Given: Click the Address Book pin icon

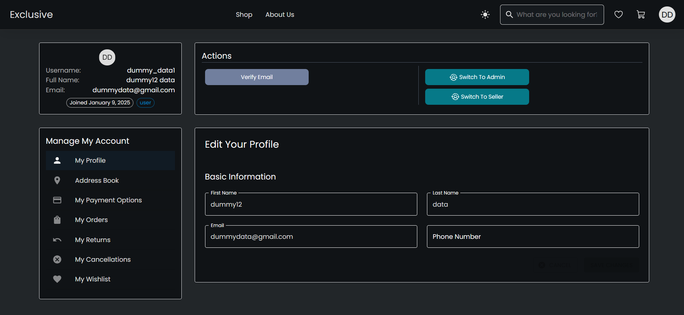Looking at the screenshot, I should click(57, 181).
